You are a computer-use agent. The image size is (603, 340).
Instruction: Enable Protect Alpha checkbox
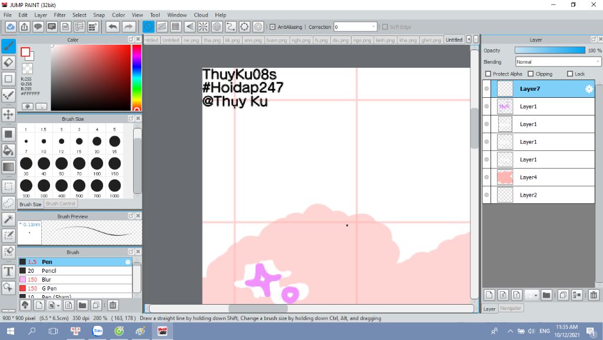point(488,74)
